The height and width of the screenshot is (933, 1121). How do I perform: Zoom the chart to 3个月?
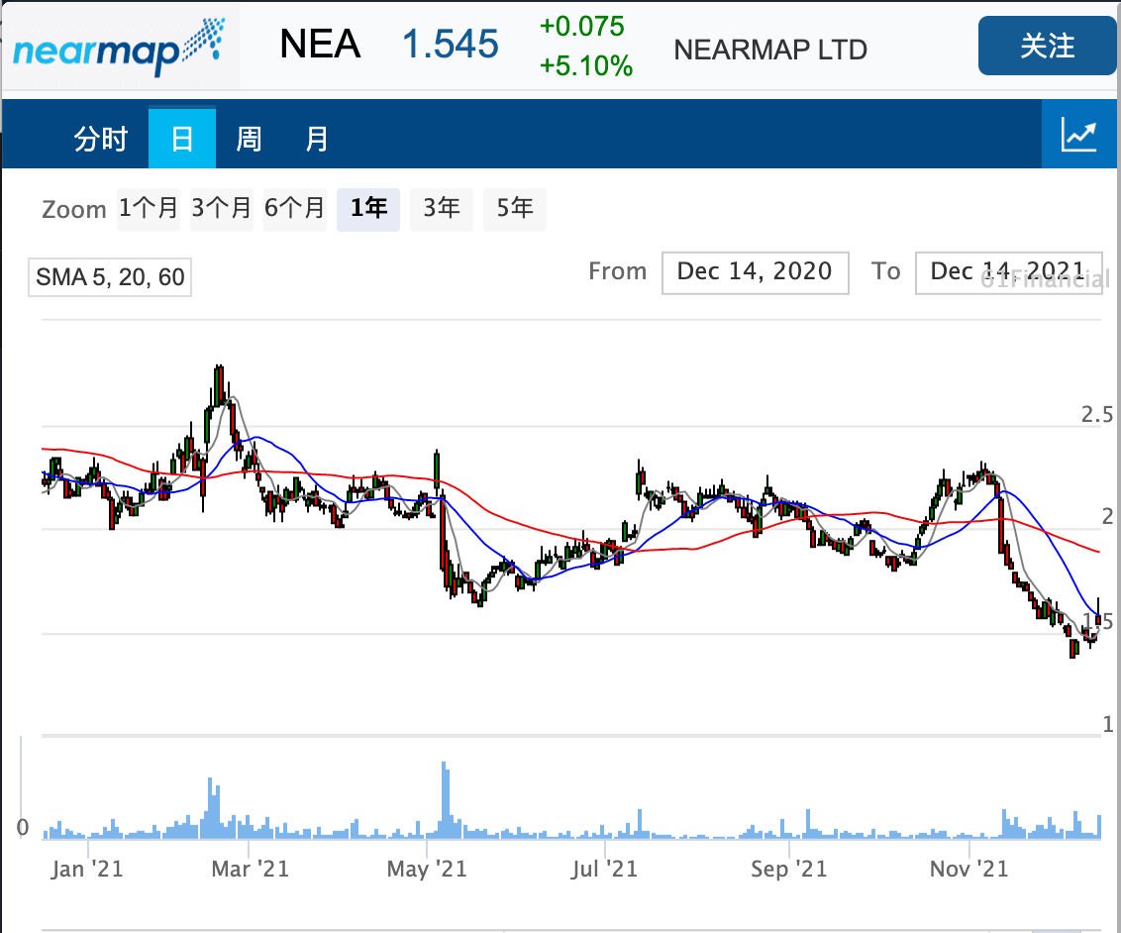[222, 209]
